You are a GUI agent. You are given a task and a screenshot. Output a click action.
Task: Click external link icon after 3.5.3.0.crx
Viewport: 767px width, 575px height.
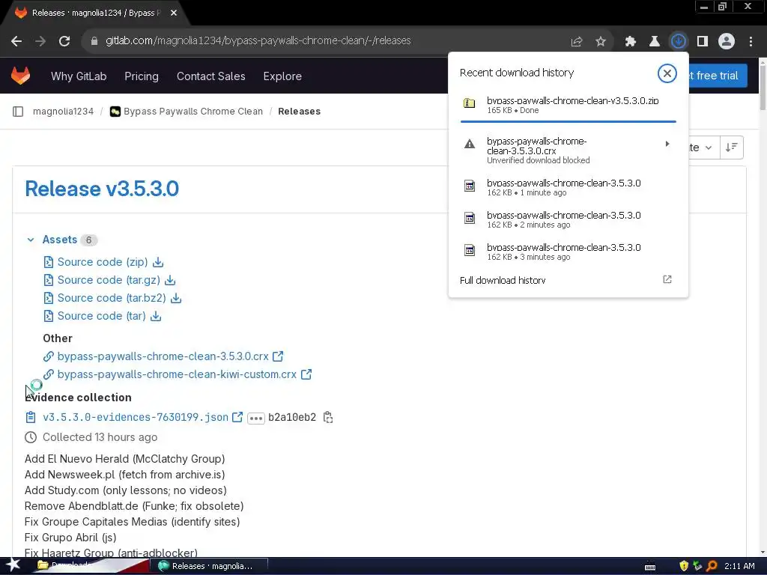coord(278,356)
